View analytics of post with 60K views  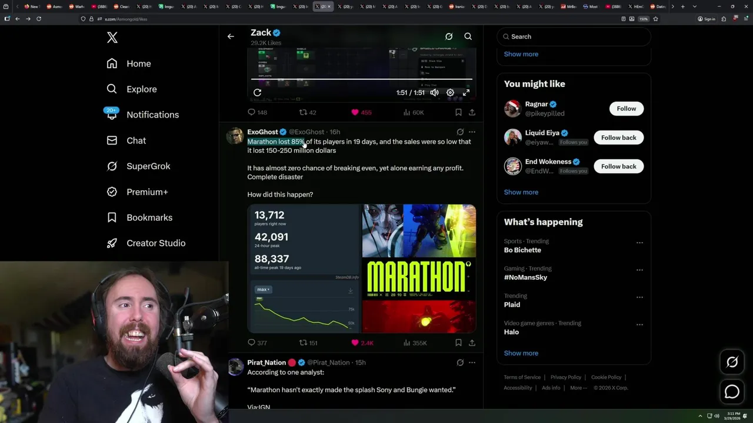[414, 112]
